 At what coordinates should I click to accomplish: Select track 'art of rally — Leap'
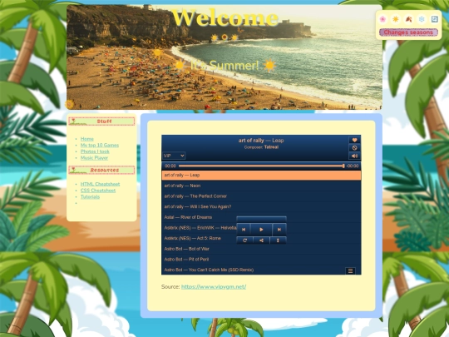pyautogui.click(x=261, y=175)
